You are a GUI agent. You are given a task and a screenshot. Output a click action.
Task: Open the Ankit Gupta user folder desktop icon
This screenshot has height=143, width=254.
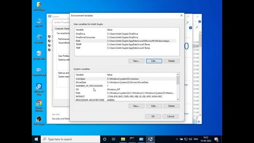[39, 6]
